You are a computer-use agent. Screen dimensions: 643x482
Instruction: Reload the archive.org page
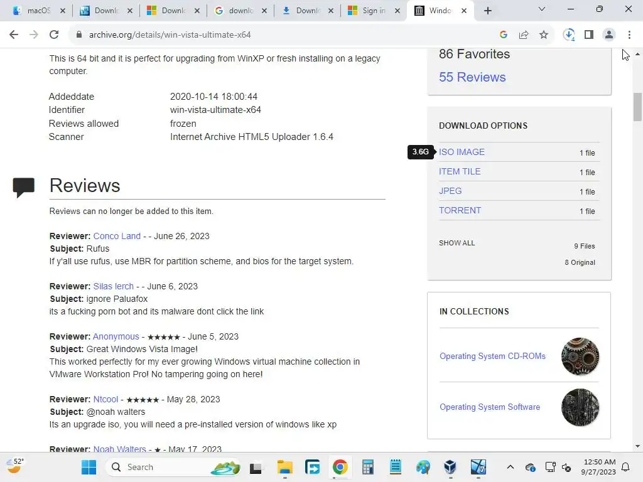[x=54, y=35]
